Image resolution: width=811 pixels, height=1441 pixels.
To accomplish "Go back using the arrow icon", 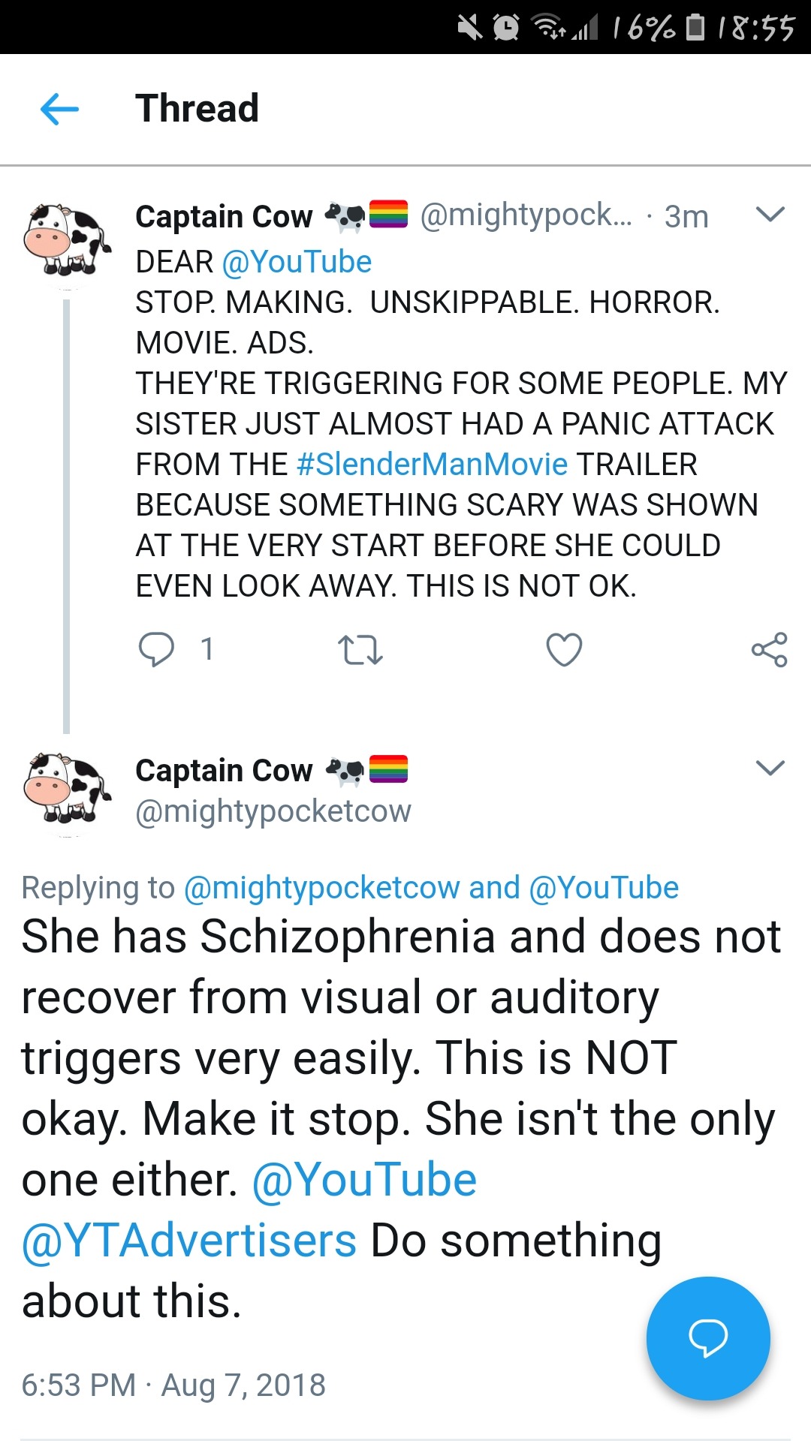I will point(59,109).
